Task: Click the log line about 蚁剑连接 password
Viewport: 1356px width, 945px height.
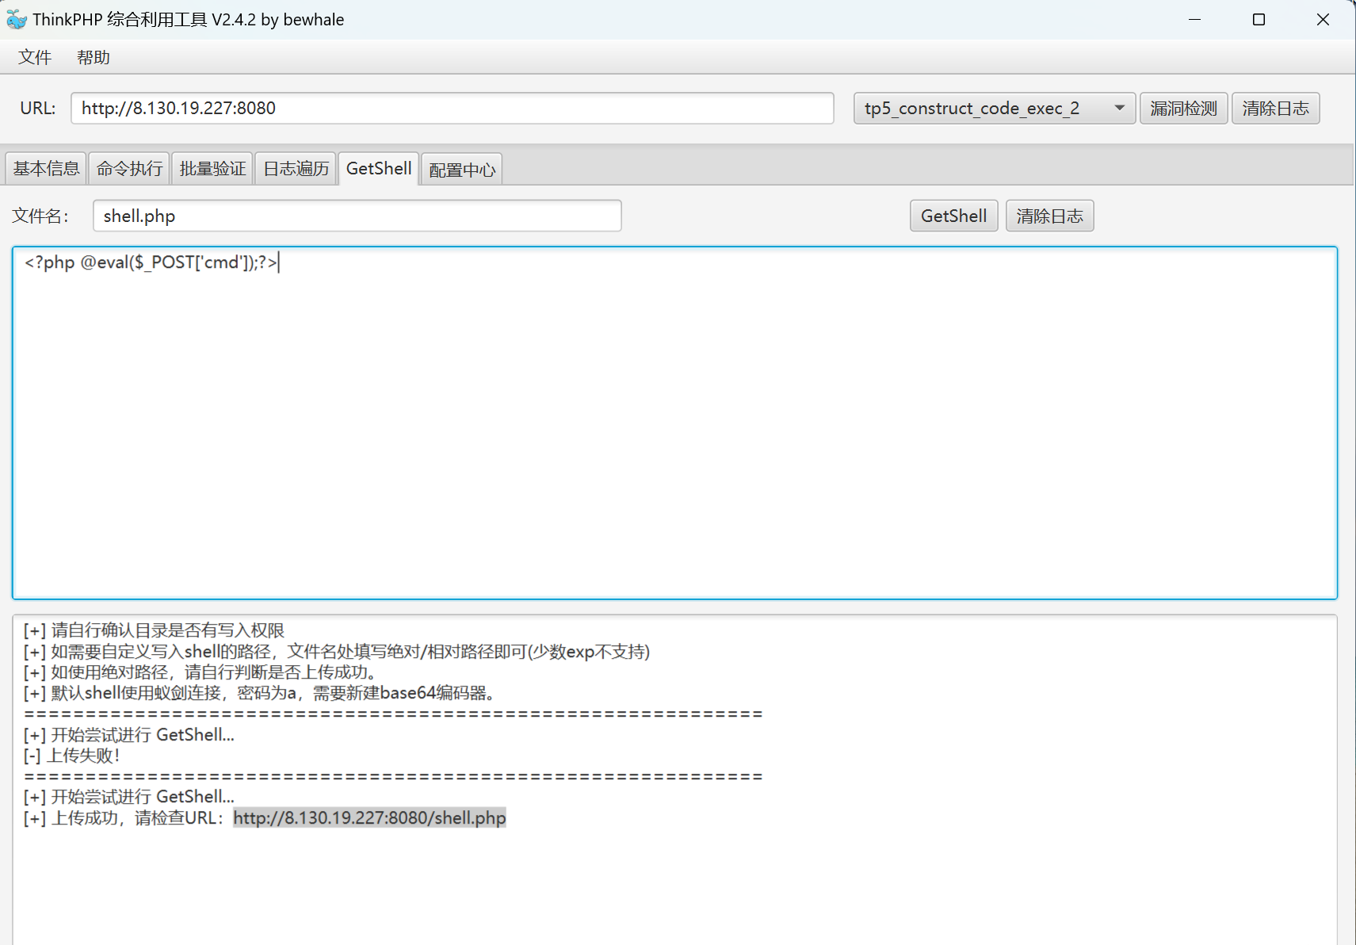Action: 261,693
